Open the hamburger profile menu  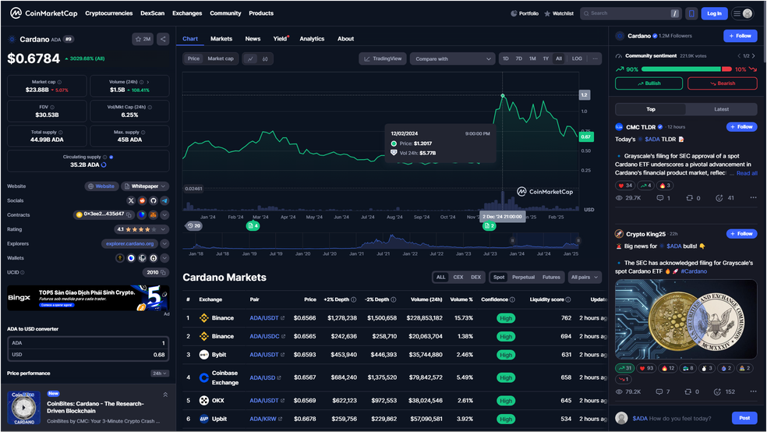tap(742, 14)
